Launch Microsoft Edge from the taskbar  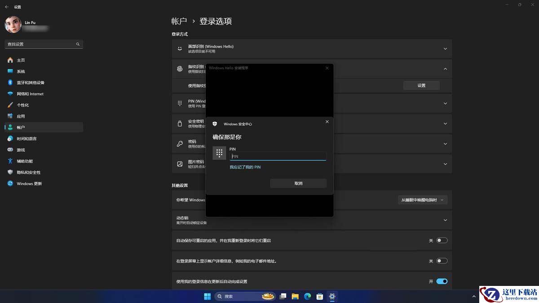308,296
